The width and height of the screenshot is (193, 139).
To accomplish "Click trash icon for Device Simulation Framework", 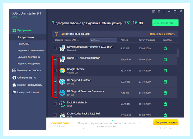I will [165, 48].
